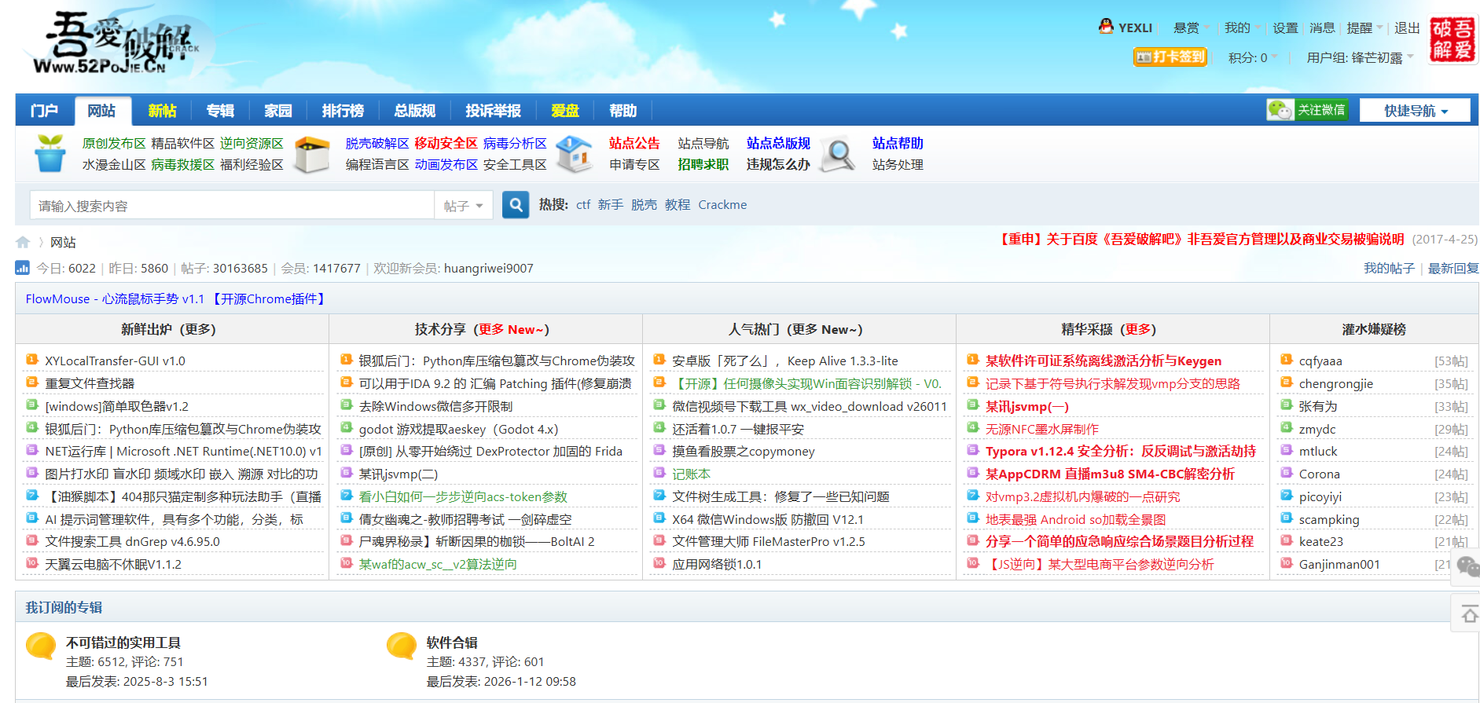Click the blue magnifier search button

[x=516, y=205]
